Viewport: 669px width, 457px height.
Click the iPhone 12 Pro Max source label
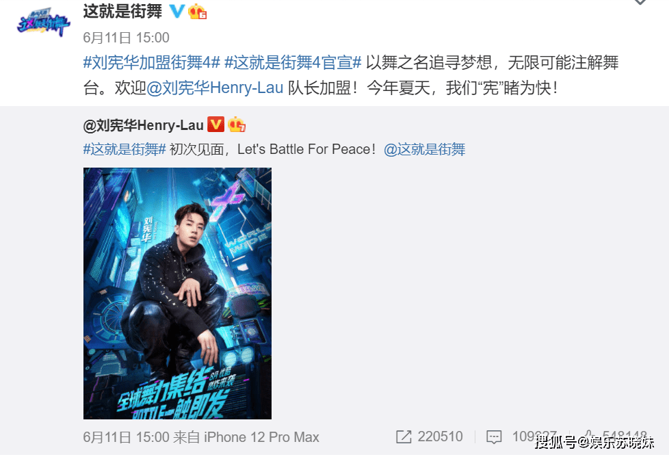(261, 437)
